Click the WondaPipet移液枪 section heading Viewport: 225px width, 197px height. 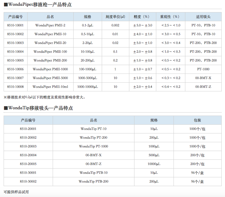(38, 5)
